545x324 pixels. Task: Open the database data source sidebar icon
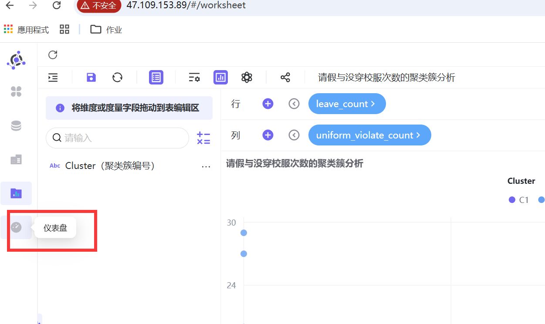16,126
